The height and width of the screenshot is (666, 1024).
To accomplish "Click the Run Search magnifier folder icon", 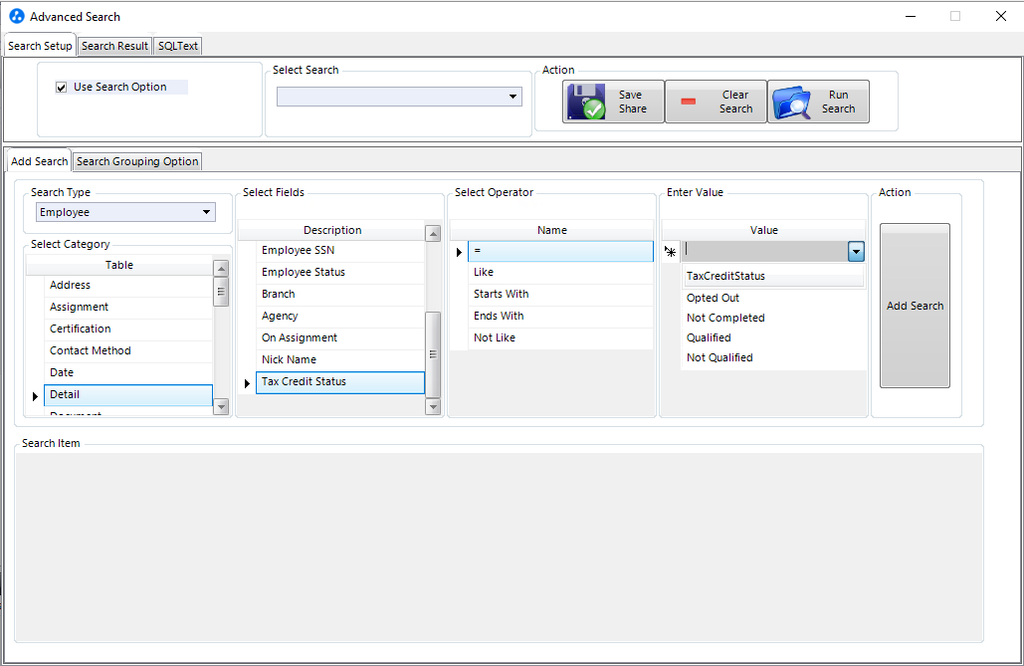I will (791, 102).
